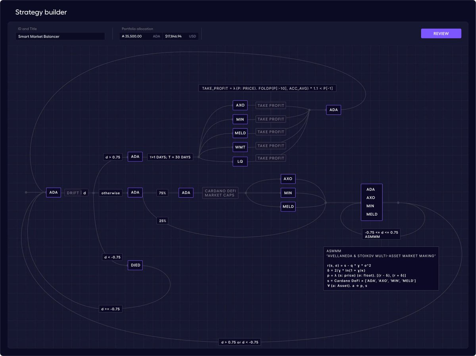Click 'AVELLANEDA & STOIKOV MULTI-ASSET MARKET MAKING' text
Image resolution: width=476 pixels, height=356 pixels.
[381, 256]
